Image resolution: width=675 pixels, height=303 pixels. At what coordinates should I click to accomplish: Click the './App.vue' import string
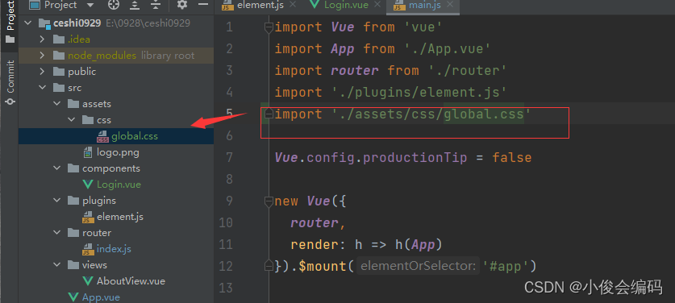click(448, 49)
